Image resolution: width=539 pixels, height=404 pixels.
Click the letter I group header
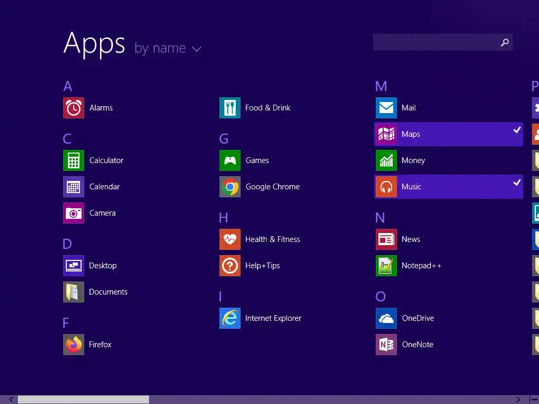pyautogui.click(x=221, y=297)
